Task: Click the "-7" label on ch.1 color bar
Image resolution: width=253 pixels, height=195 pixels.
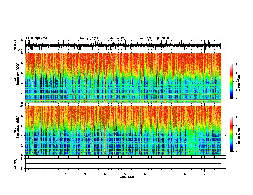Action: pos(235,99)
